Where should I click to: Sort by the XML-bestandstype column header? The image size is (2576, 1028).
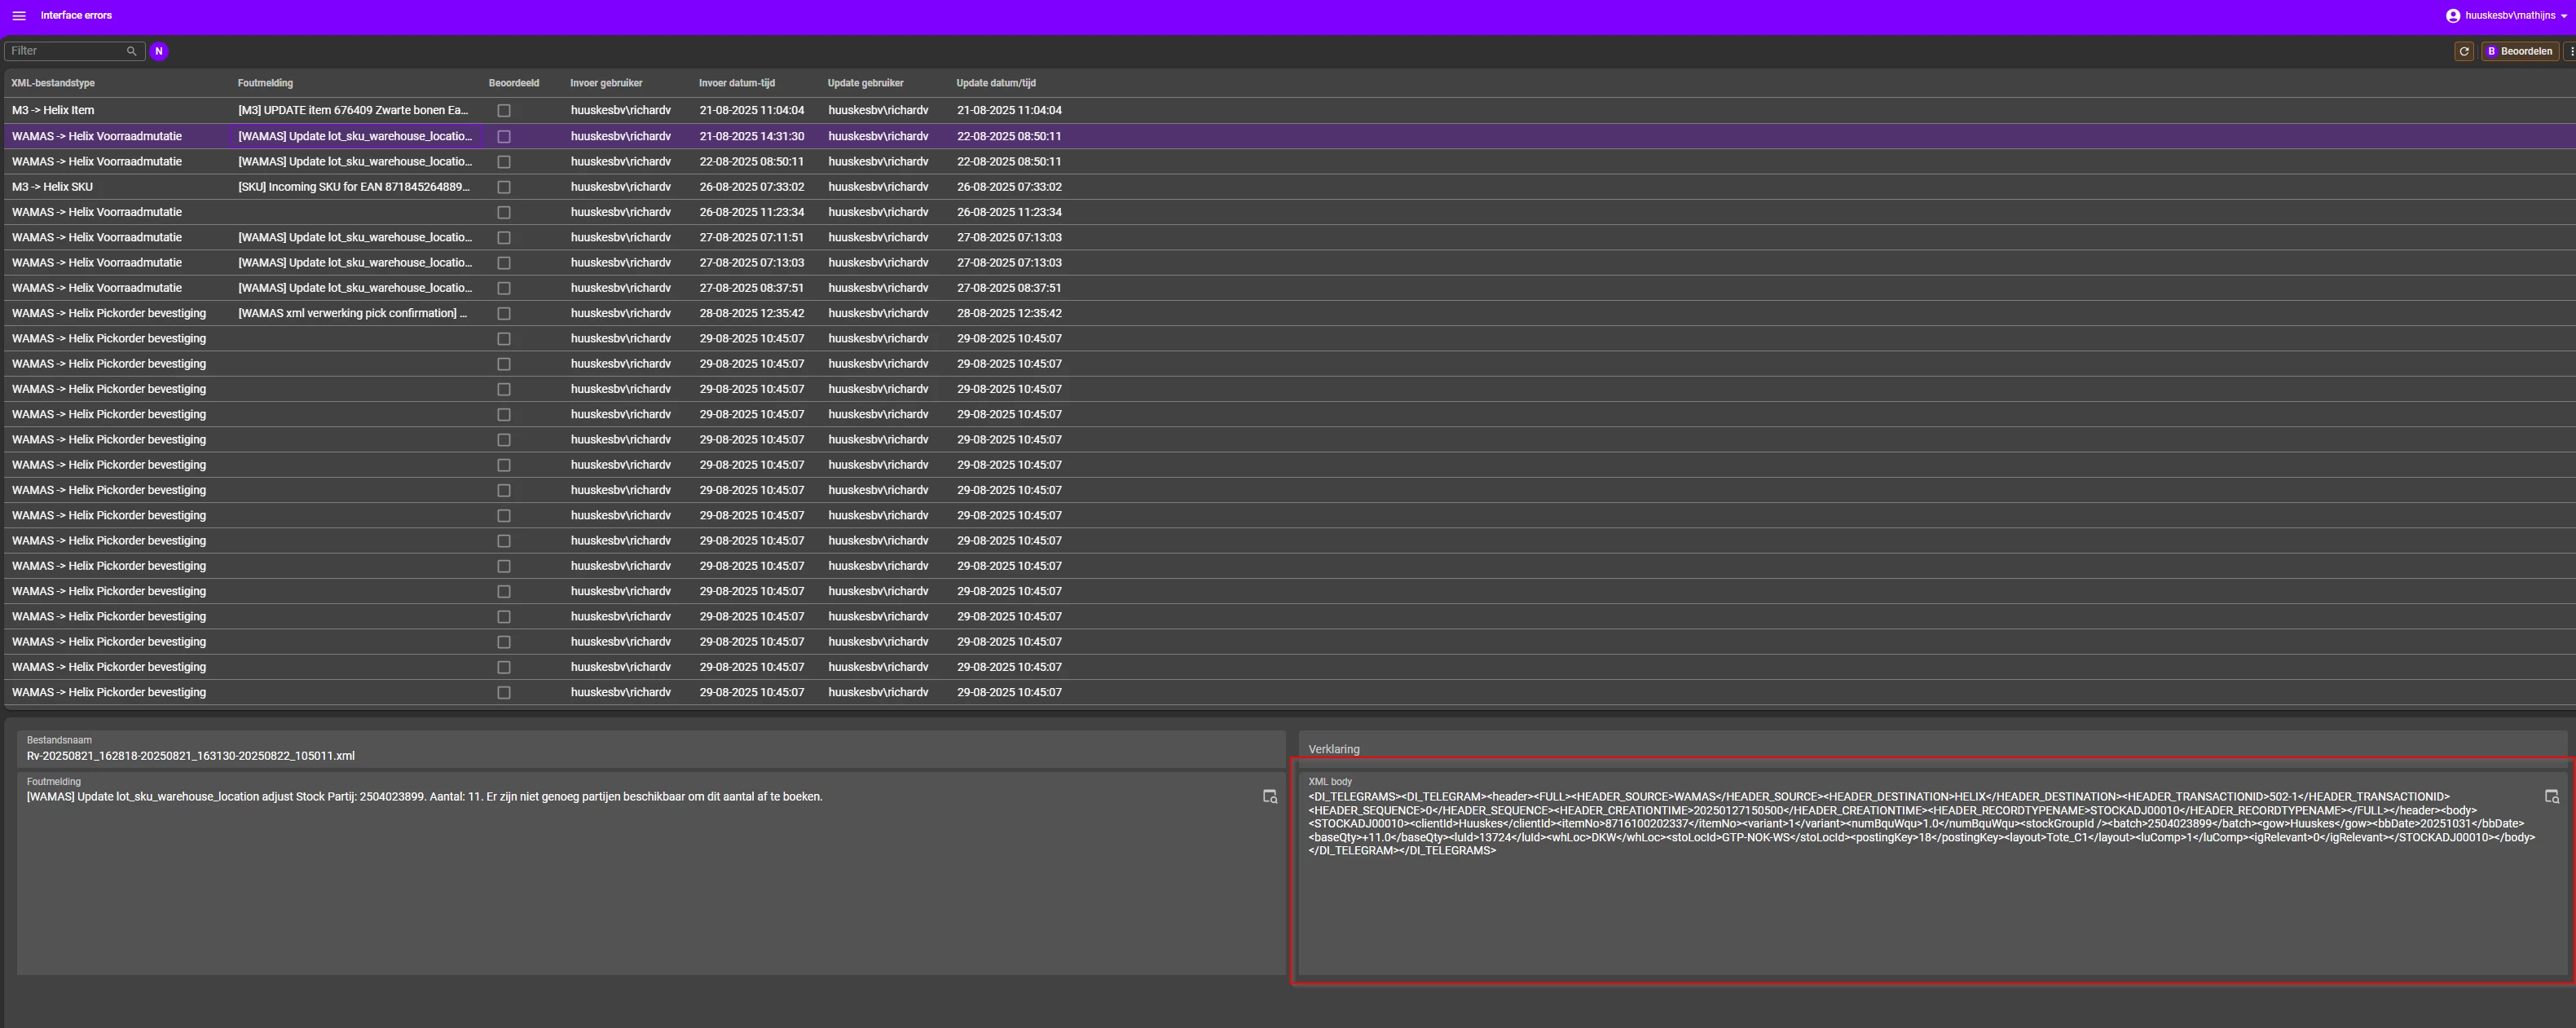pyautogui.click(x=53, y=83)
